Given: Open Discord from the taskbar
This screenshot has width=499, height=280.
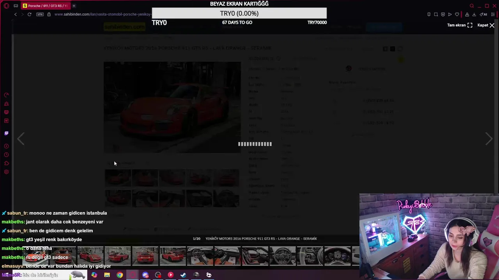Looking at the screenshot, I should click(x=145, y=275).
